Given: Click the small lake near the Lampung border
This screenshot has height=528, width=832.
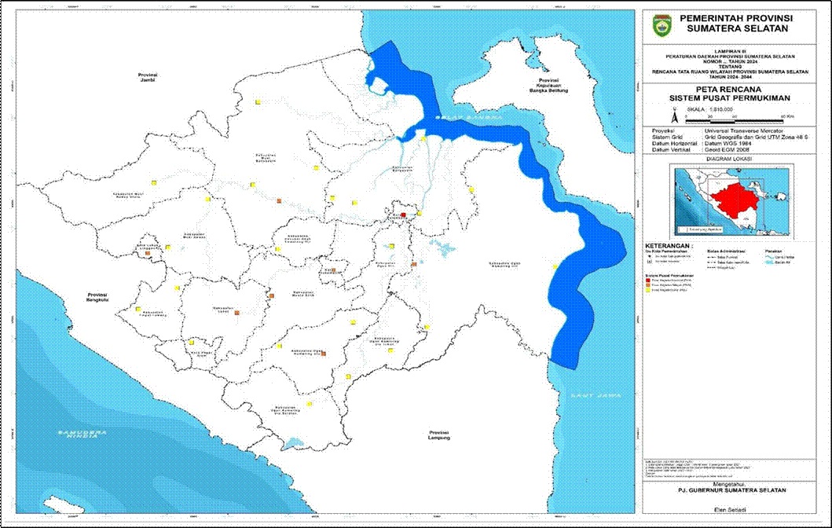Looking at the screenshot, I should [294, 444].
